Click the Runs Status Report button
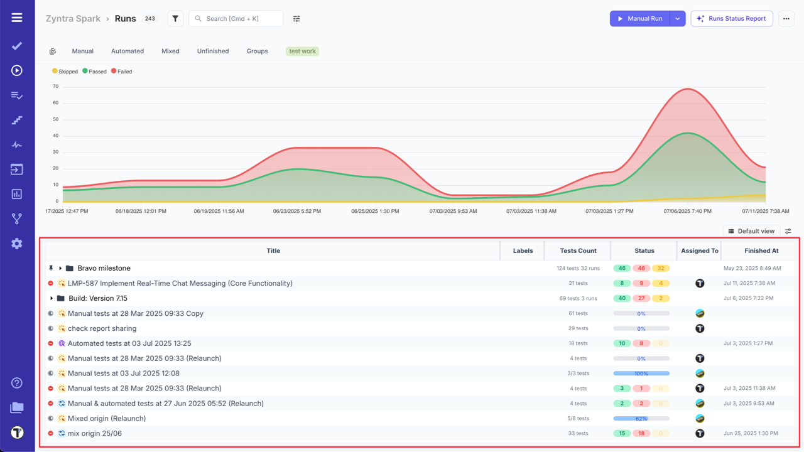The image size is (804, 452). pyautogui.click(x=731, y=18)
